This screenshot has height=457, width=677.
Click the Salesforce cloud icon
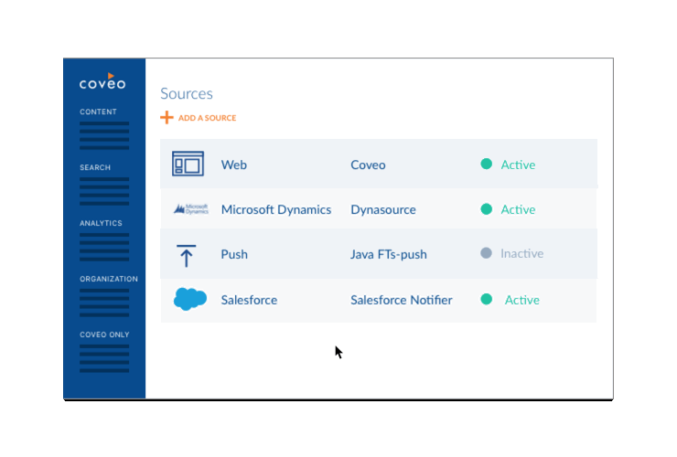coord(189,299)
